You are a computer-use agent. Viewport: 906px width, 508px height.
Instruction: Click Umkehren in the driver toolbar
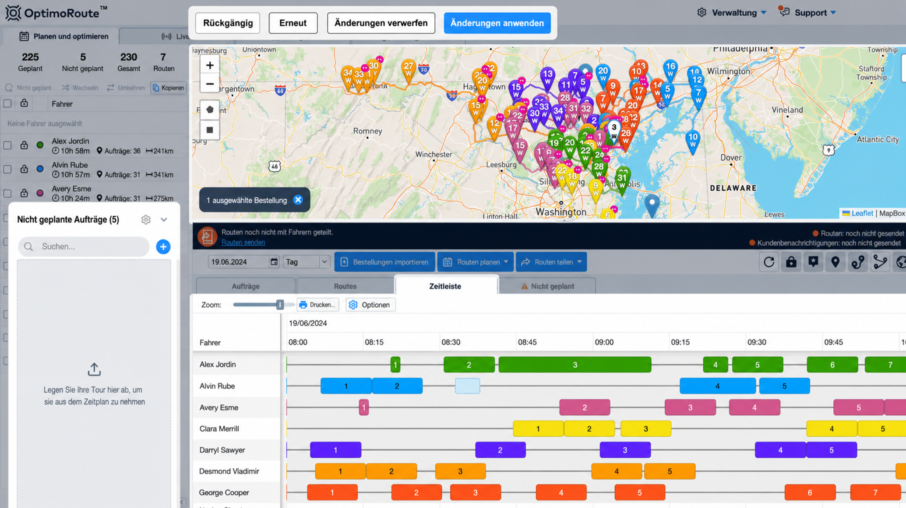(x=126, y=88)
